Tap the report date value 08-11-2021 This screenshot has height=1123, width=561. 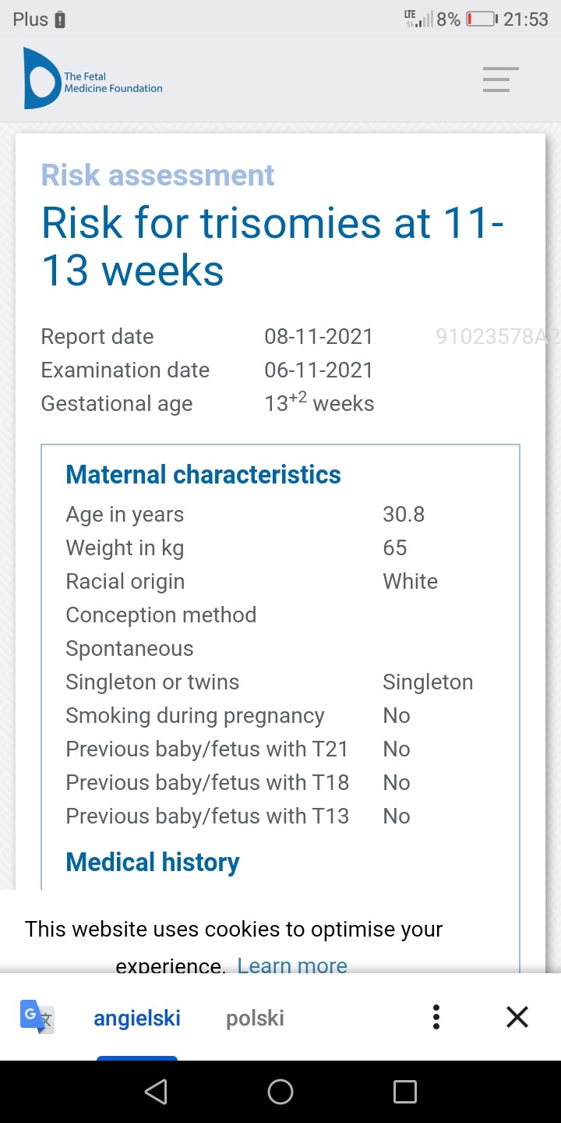(319, 336)
